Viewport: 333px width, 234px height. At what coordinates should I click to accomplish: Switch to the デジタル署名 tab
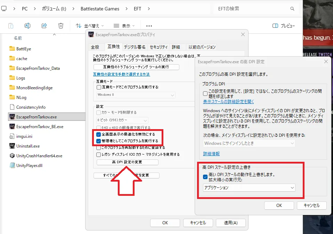(135, 47)
